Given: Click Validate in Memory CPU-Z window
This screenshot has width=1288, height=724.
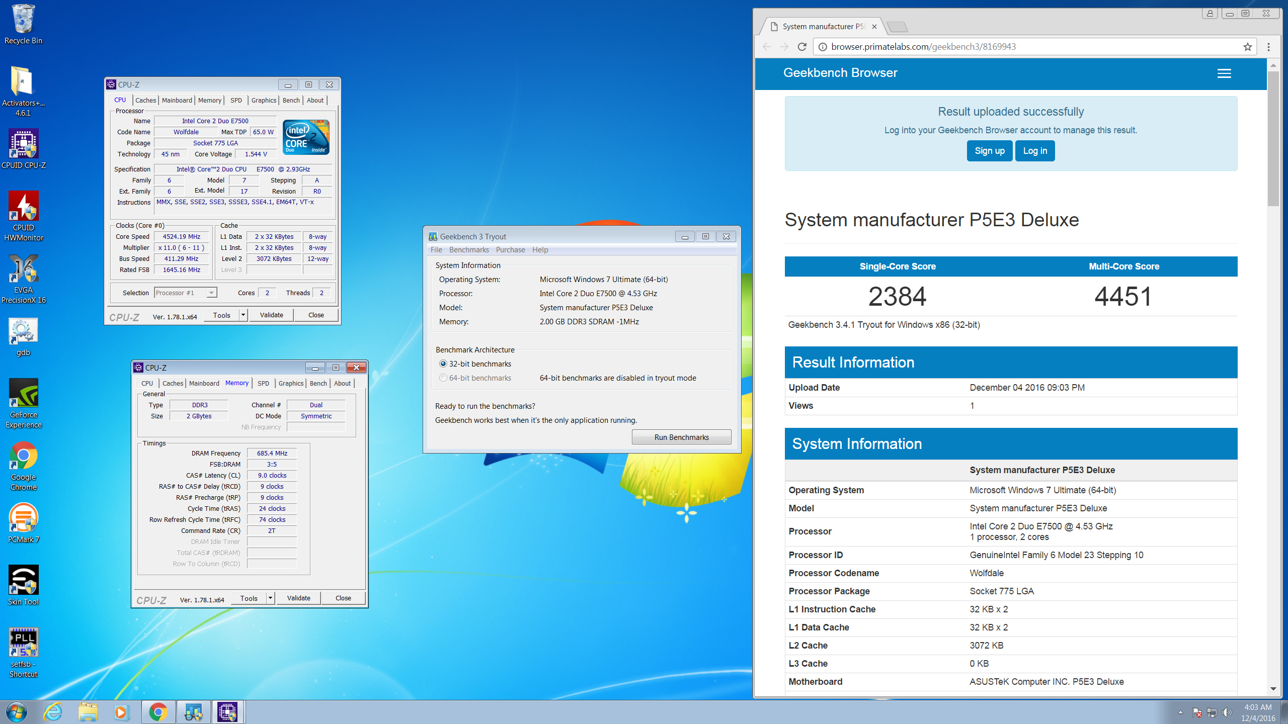Looking at the screenshot, I should pos(298,598).
